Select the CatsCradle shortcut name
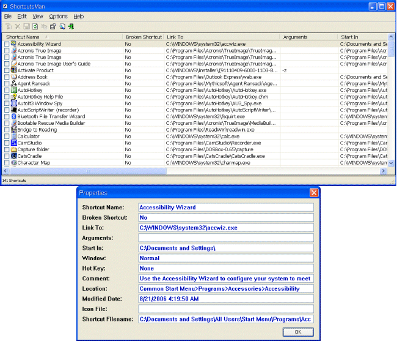This screenshot has width=397, height=341. pyautogui.click(x=29, y=156)
